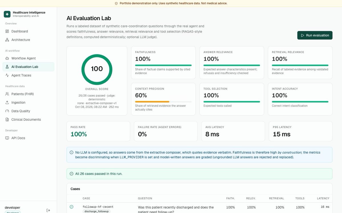Click the AI Evaluation Lab flask icon
The height and width of the screenshot is (213, 342).
click(x=7, y=67)
